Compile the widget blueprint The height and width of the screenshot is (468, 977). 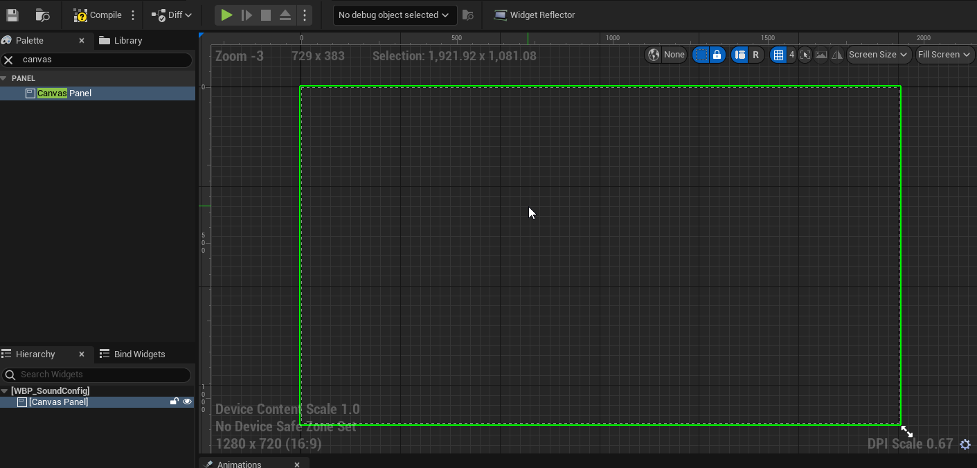[x=98, y=15]
